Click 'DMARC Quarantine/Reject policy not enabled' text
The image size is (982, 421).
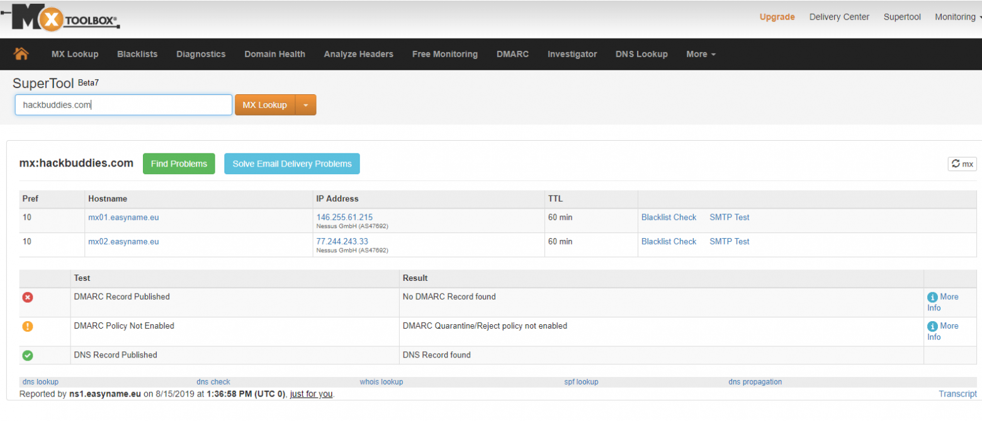[485, 325]
